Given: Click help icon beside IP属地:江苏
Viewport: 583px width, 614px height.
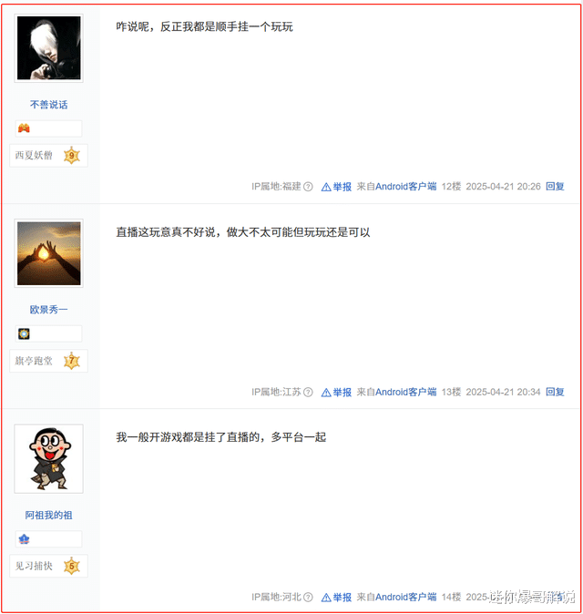Looking at the screenshot, I should coord(309,392).
